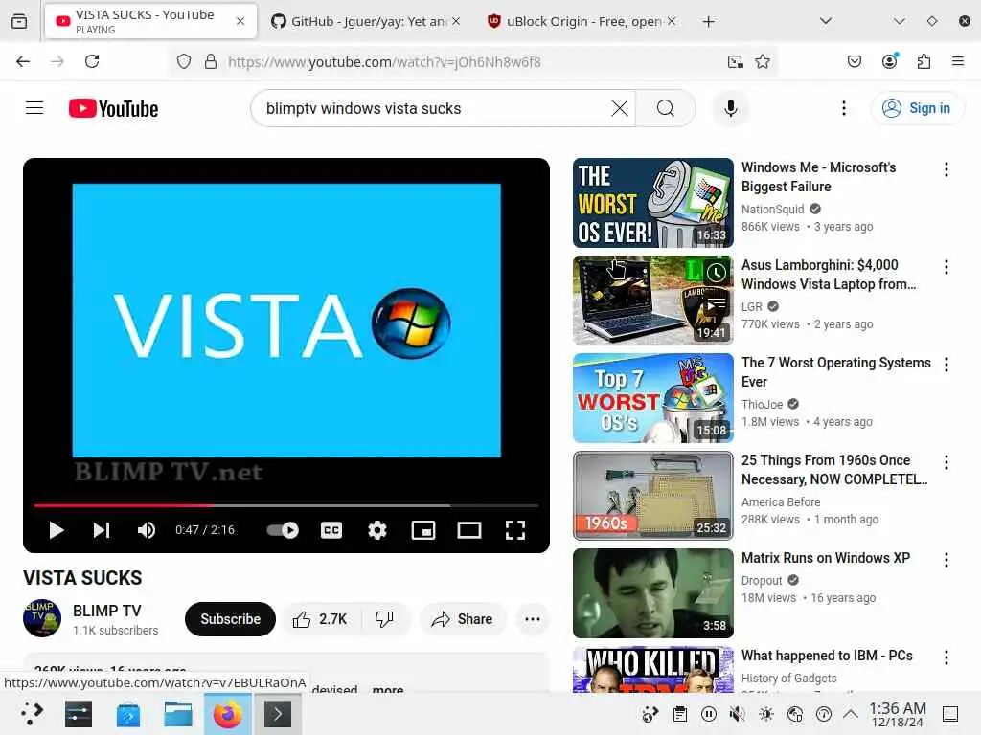View site security lock information

click(x=211, y=61)
